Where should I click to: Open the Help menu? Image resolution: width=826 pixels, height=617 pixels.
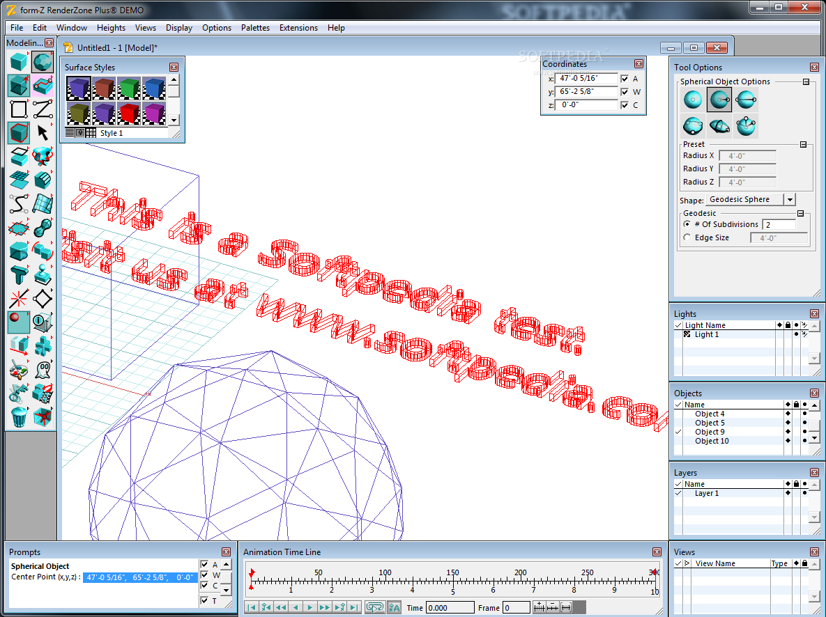(336, 28)
